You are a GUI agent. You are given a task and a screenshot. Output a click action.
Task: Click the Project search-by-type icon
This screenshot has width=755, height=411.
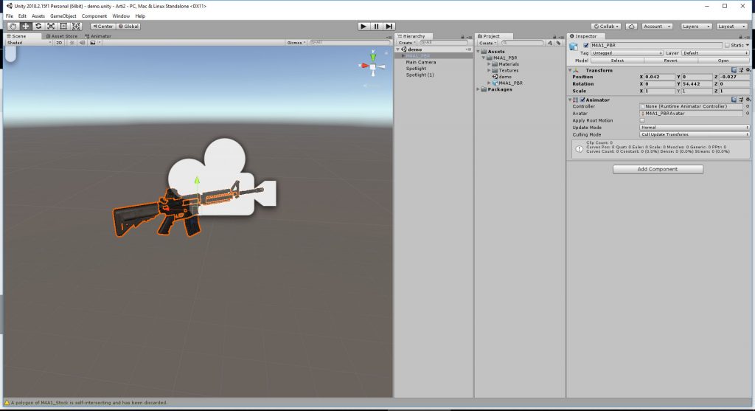click(x=550, y=43)
